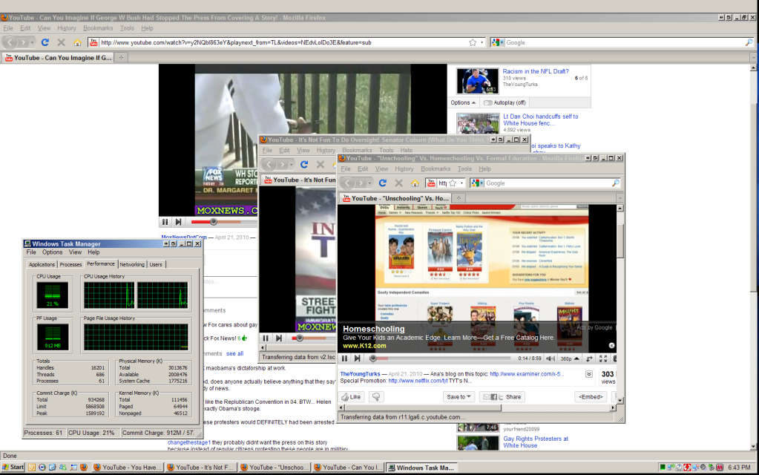Switch to 'YouTube - You Have...' taskbar button

coord(127,468)
